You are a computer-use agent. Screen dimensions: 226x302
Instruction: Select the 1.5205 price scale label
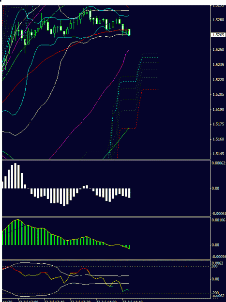(218, 94)
